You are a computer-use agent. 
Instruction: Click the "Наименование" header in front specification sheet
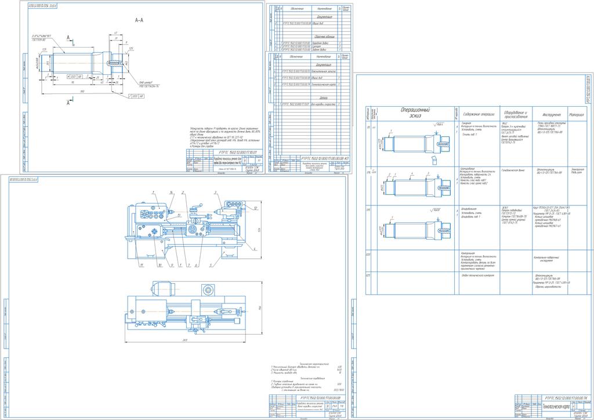pyautogui.click(x=323, y=56)
